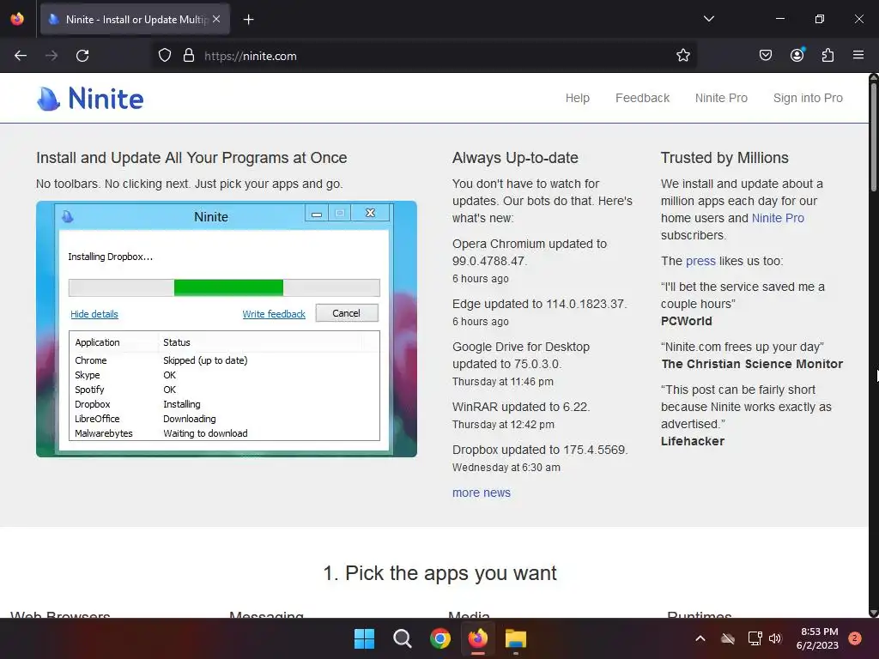
Task: Follow the press link
Action: click(700, 261)
